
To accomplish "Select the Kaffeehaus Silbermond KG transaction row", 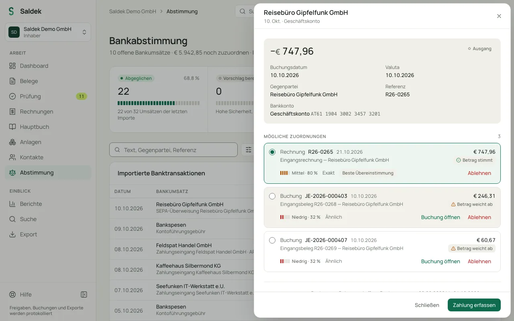I will pos(182,270).
